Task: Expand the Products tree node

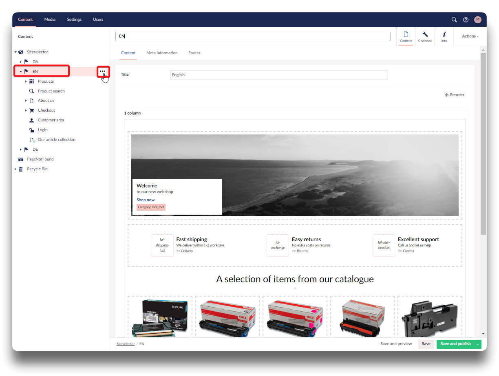Action: click(x=26, y=81)
